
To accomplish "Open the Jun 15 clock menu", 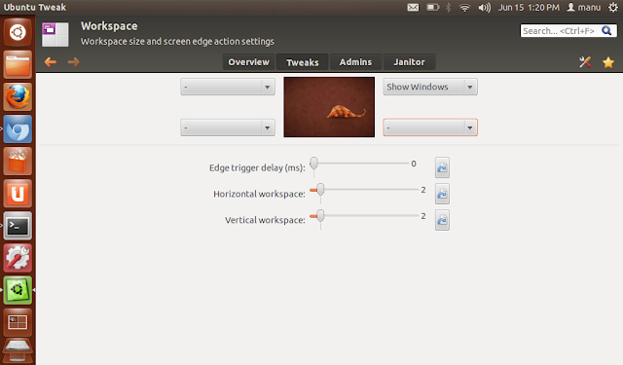I will (529, 7).
